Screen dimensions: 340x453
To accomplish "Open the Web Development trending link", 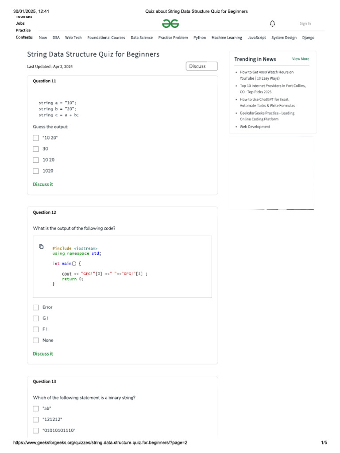I will [255, 127].
